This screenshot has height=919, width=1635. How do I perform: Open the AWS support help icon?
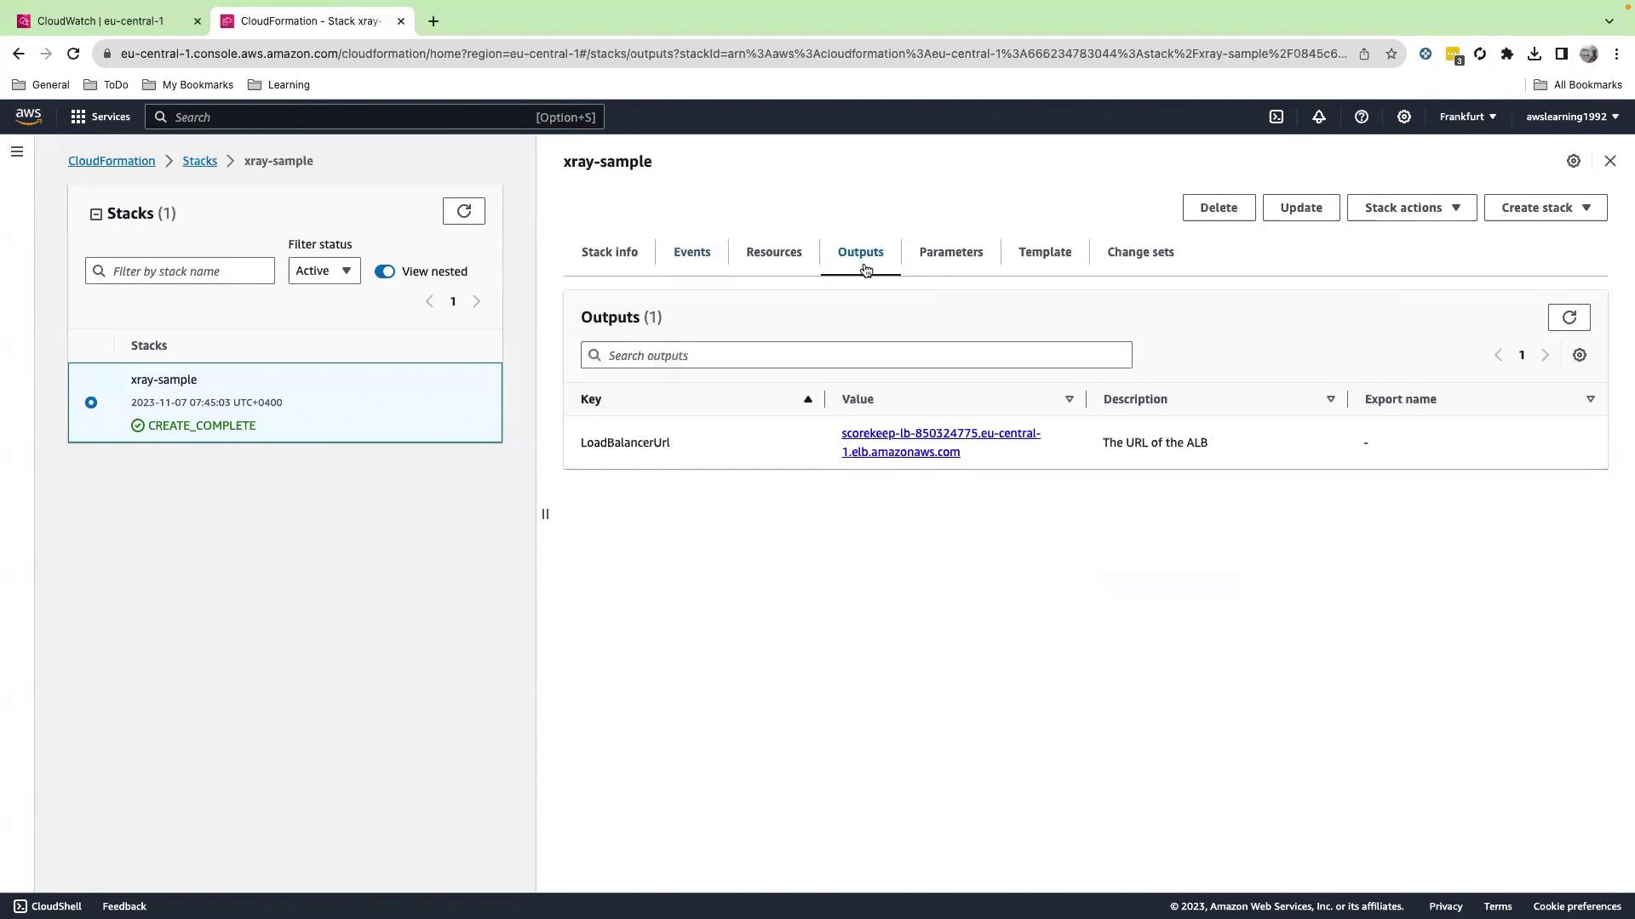click(x=1361, y=117)
